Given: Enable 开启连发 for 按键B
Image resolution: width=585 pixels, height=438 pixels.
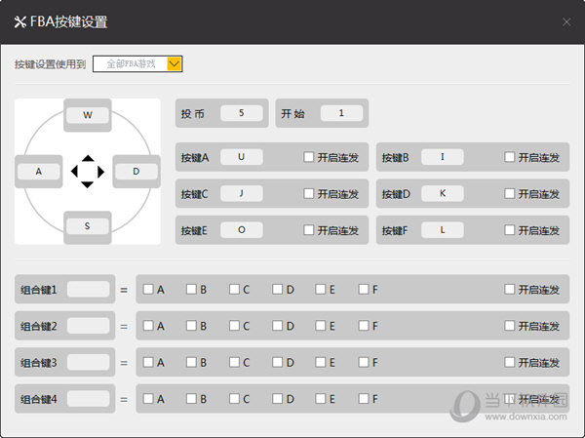Looking at the screenshot, I should tap(509, 157).
